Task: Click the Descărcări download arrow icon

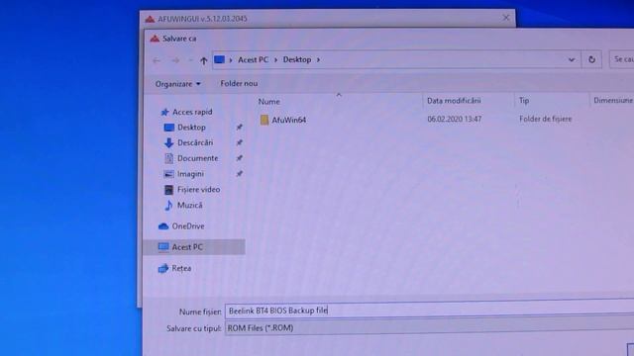Action: click(x=168, y=142)
